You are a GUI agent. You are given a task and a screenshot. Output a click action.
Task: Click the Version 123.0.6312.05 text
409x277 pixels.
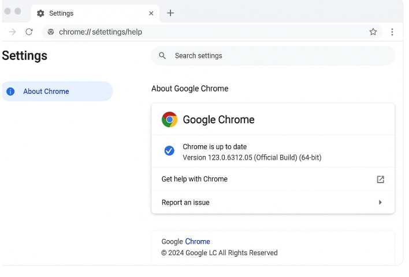click(252, 158)
